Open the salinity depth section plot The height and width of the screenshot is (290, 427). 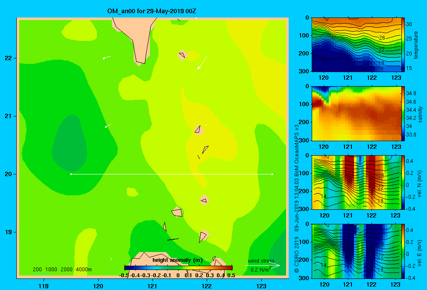pyautogui.click(x=357, y=113)
